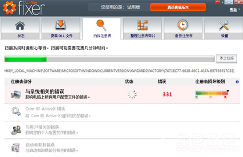The image size is (243, 157).
Task: Click the startup and uninstall errors icon
Action: pos(16,148)
